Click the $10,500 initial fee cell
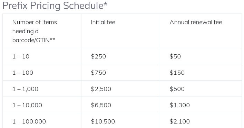The image size is (244, 128). [120, 120]
